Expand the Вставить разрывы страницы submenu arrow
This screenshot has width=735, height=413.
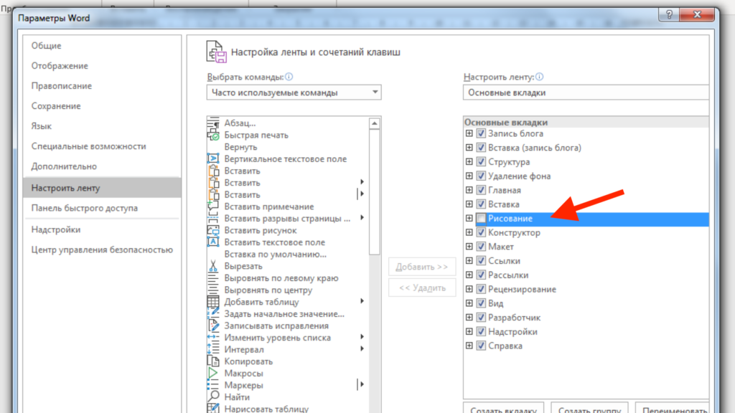pos(362,218)
